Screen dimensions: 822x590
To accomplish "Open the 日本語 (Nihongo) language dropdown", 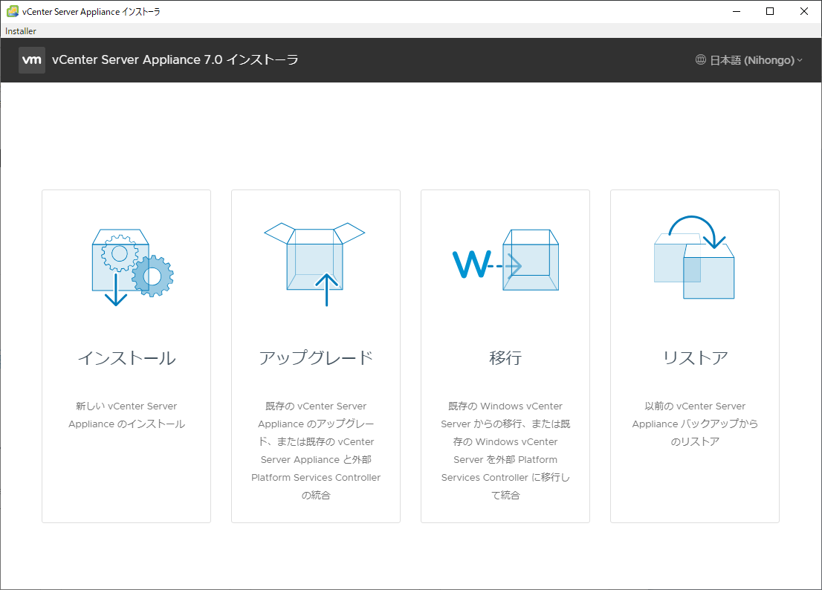I will [x=749, y=59].
